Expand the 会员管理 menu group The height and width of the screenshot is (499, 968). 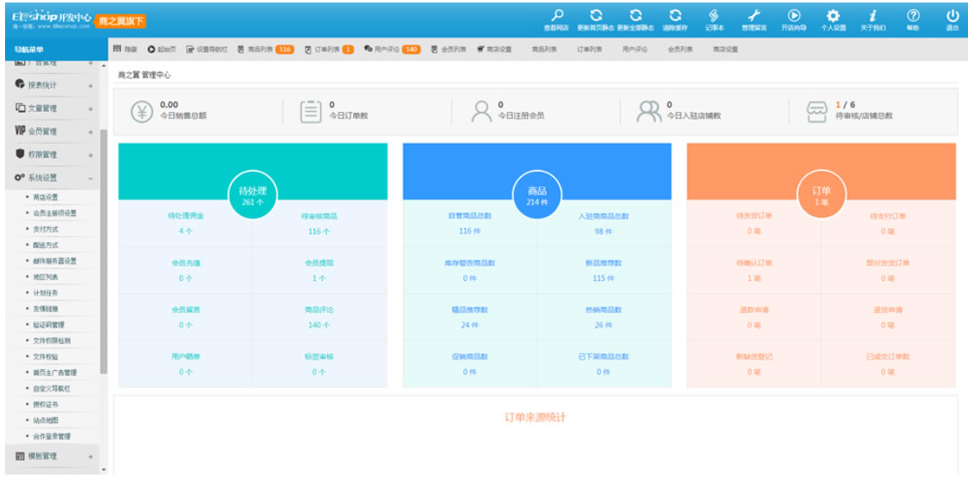point(52,131)
